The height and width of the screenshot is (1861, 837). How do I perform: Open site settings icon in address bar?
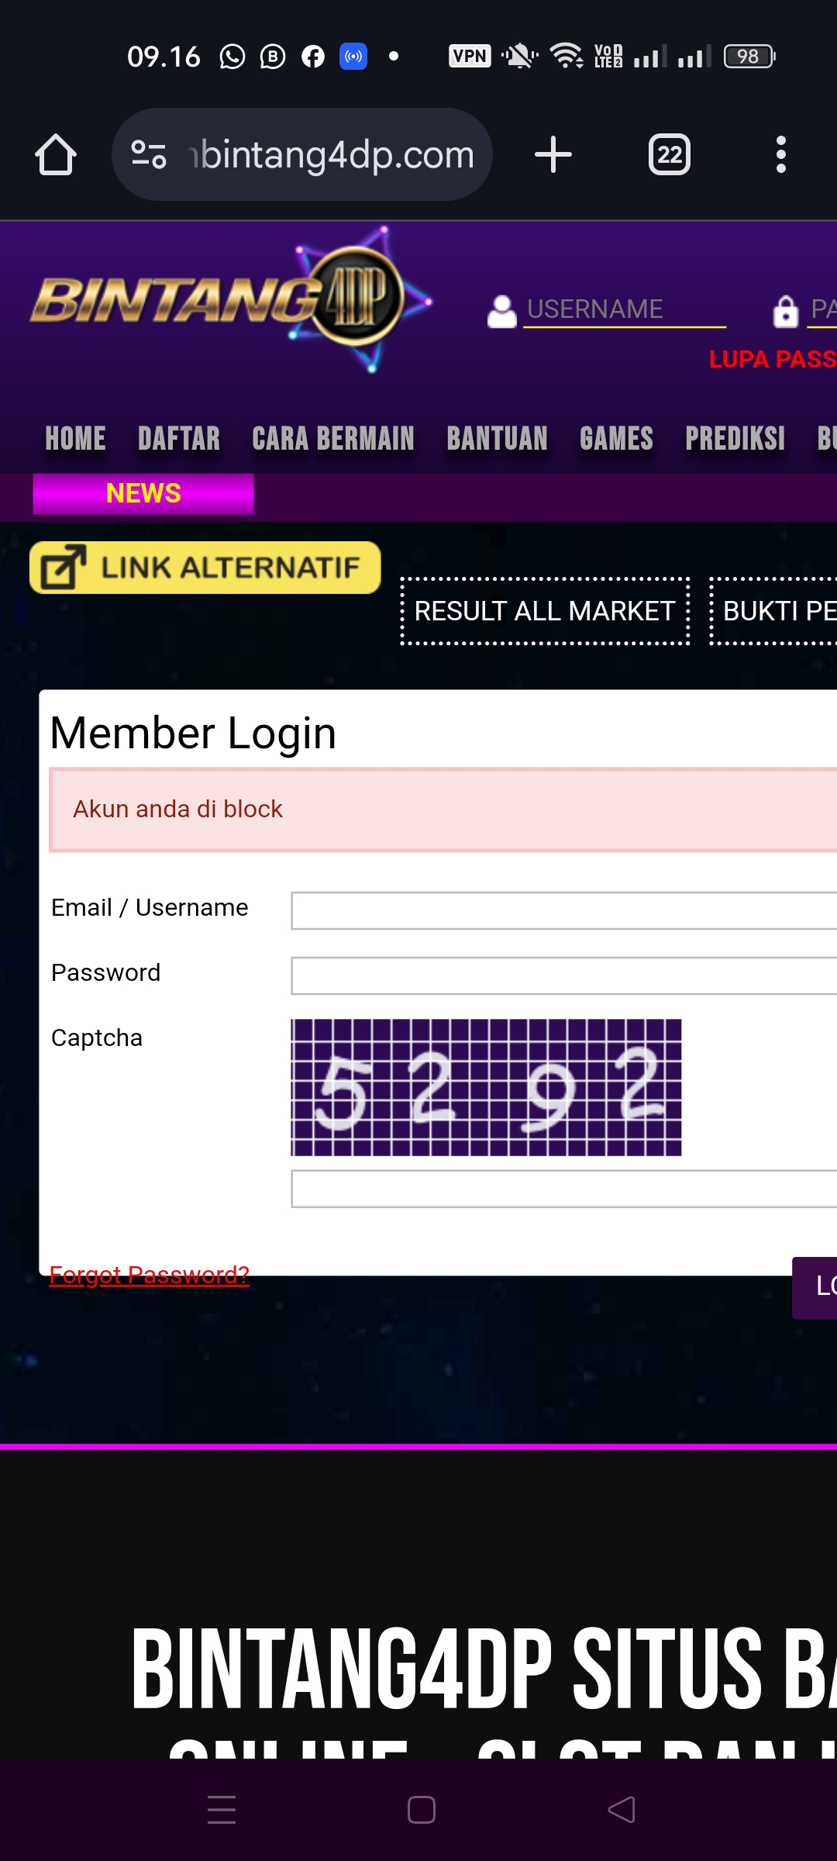pos(149,154)
